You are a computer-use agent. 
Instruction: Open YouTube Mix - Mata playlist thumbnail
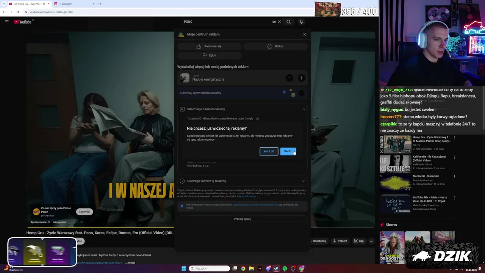pos(396,204)
